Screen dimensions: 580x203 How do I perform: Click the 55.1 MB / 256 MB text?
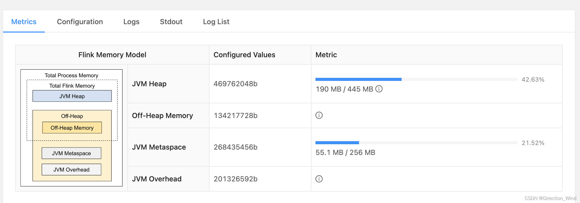pyautogui.click(x=345, y=152)
